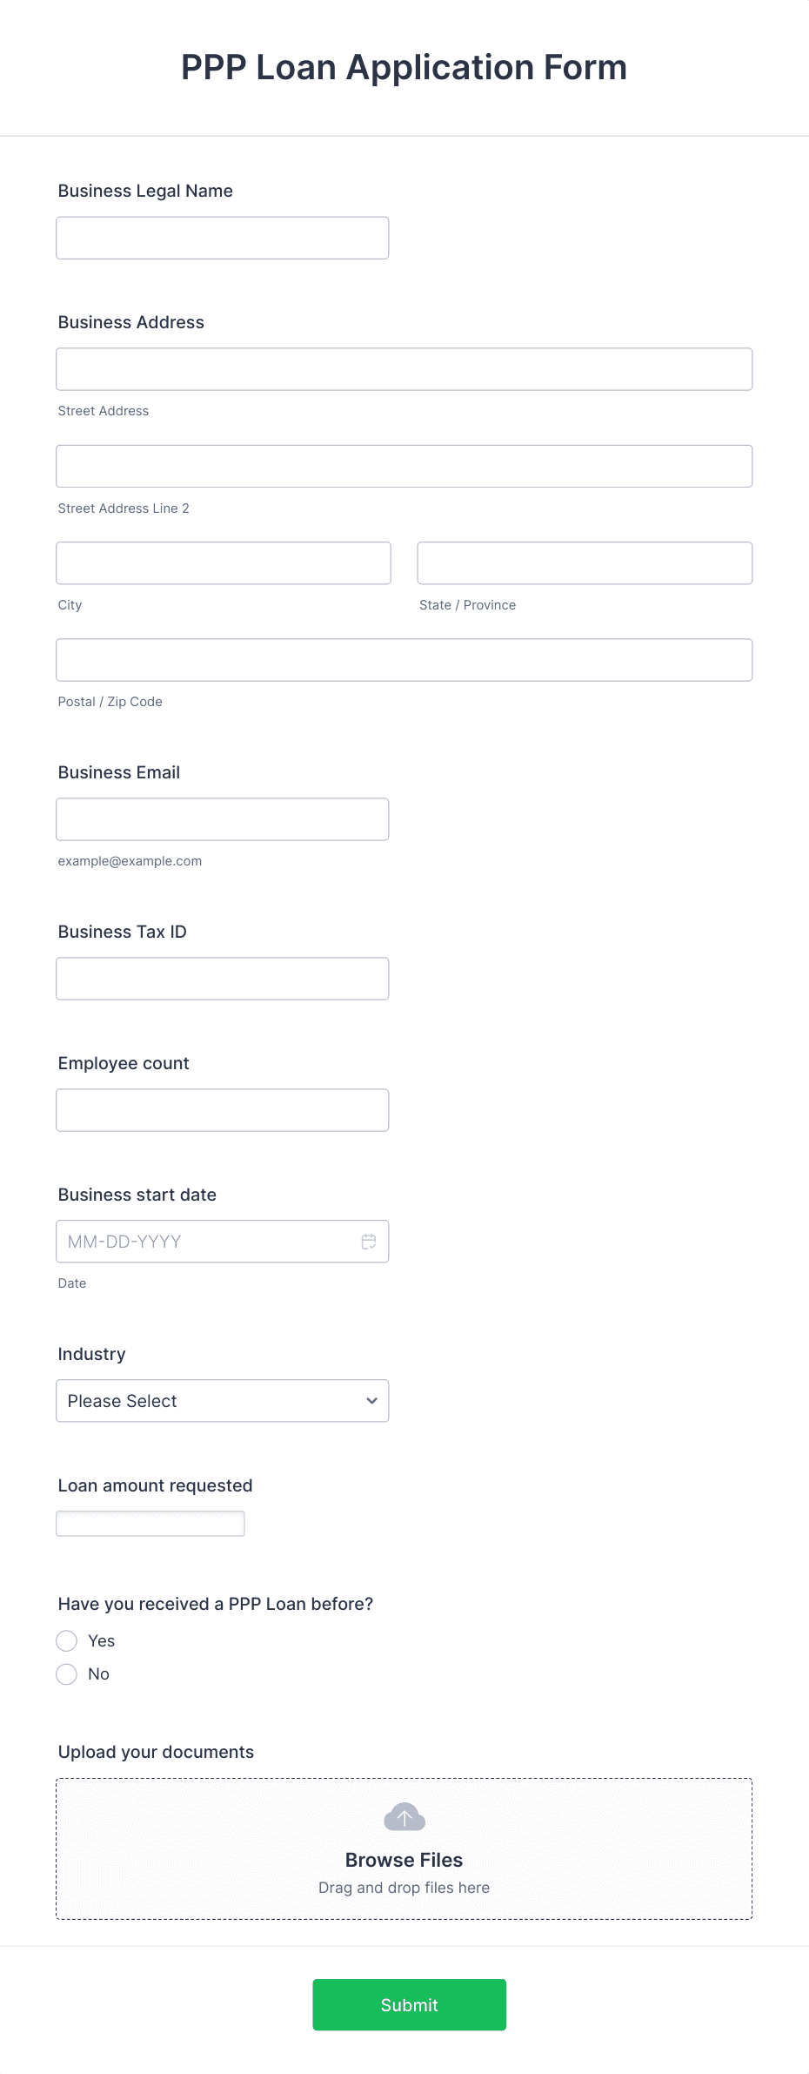809x2074 pixels.
Task: Focus the Business Legal Name field
Action: pos(223,238)
